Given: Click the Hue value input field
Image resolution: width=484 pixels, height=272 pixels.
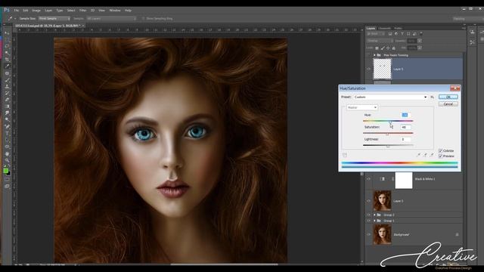Looking at the screenshot, I should click(x=405, y=115).
